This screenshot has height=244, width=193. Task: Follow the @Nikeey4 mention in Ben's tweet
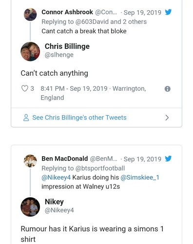click(x=56, y=177)
